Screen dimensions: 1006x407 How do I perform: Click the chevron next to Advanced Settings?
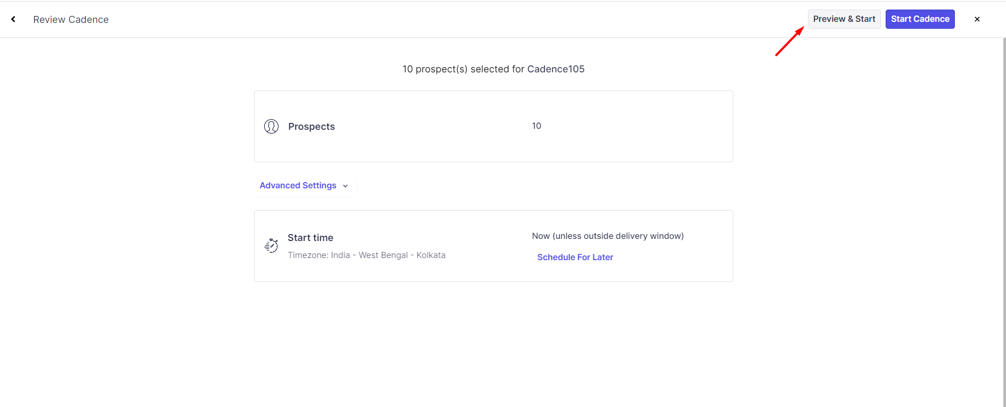[346, 186]
